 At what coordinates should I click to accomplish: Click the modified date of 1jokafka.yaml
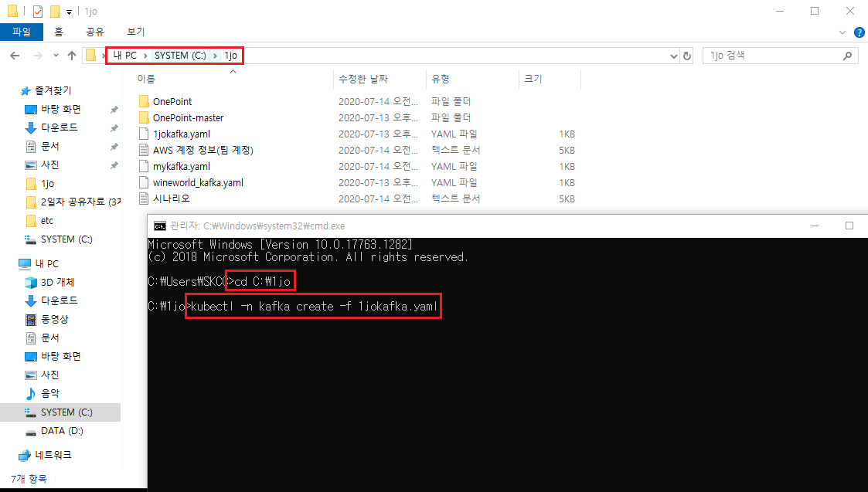pos(378,134)
